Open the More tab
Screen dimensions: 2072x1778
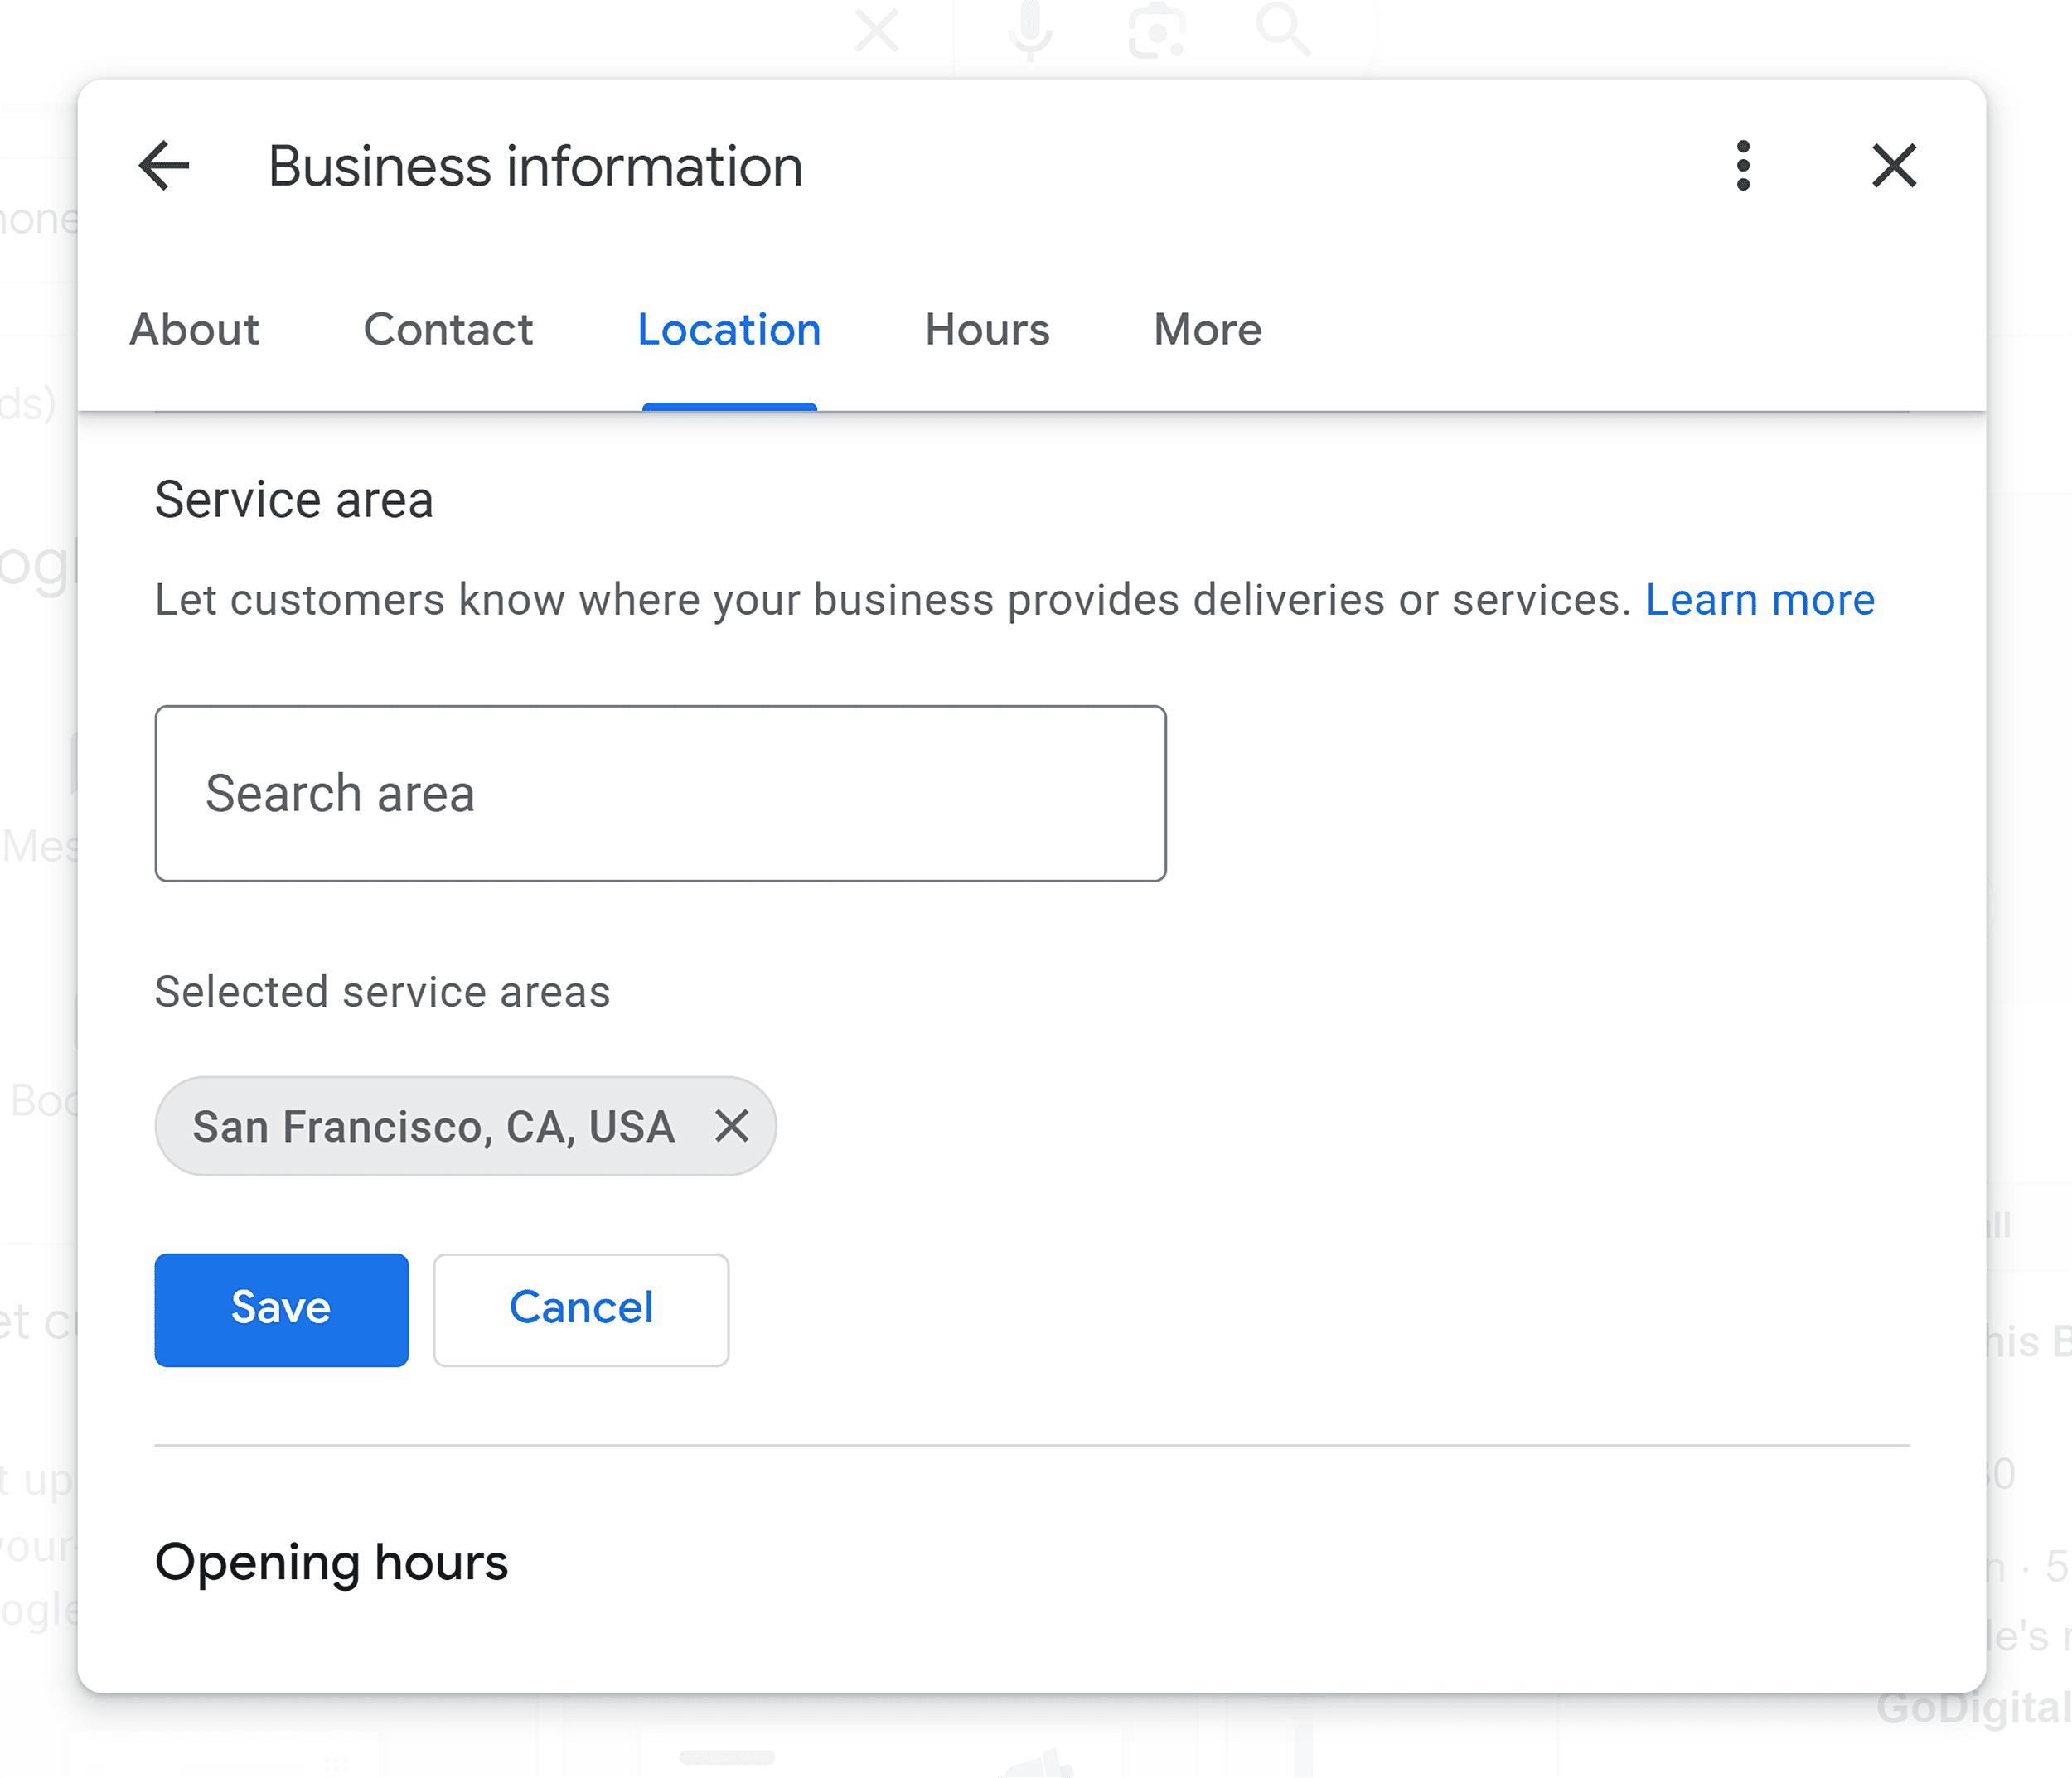point(1207,330)
